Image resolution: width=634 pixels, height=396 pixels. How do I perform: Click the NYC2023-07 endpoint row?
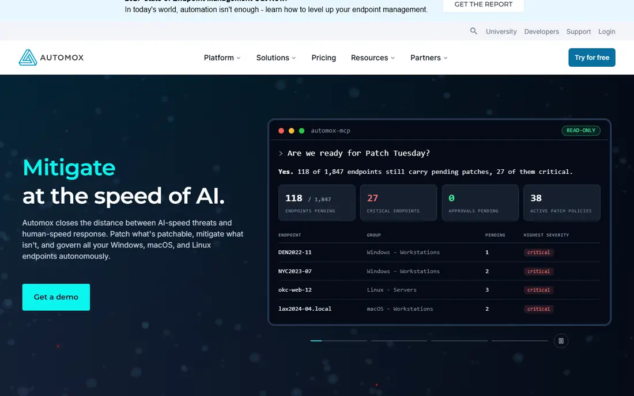pyautogui.click(x=439, y=271)
